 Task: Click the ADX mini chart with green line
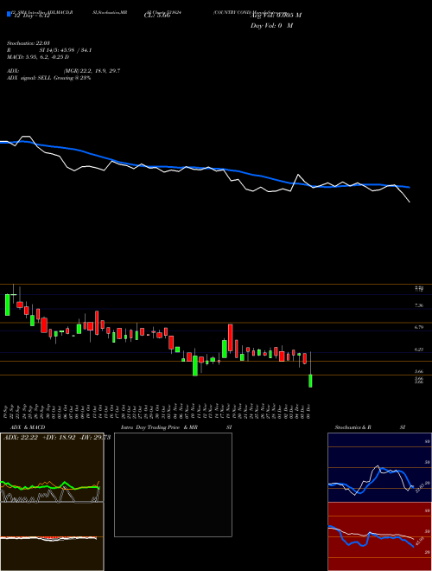click(x=52, y=467)
